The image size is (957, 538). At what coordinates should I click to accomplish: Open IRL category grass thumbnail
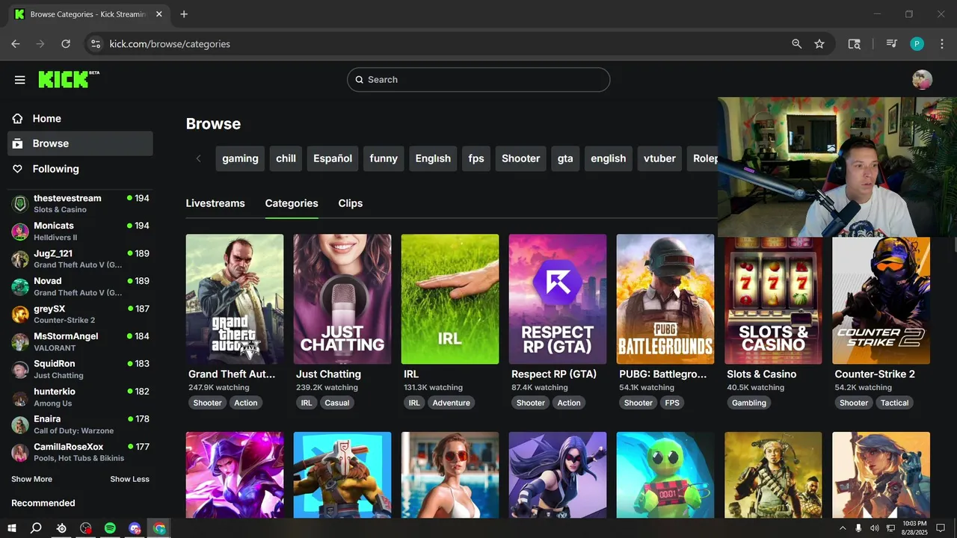(x=450, y=299)
